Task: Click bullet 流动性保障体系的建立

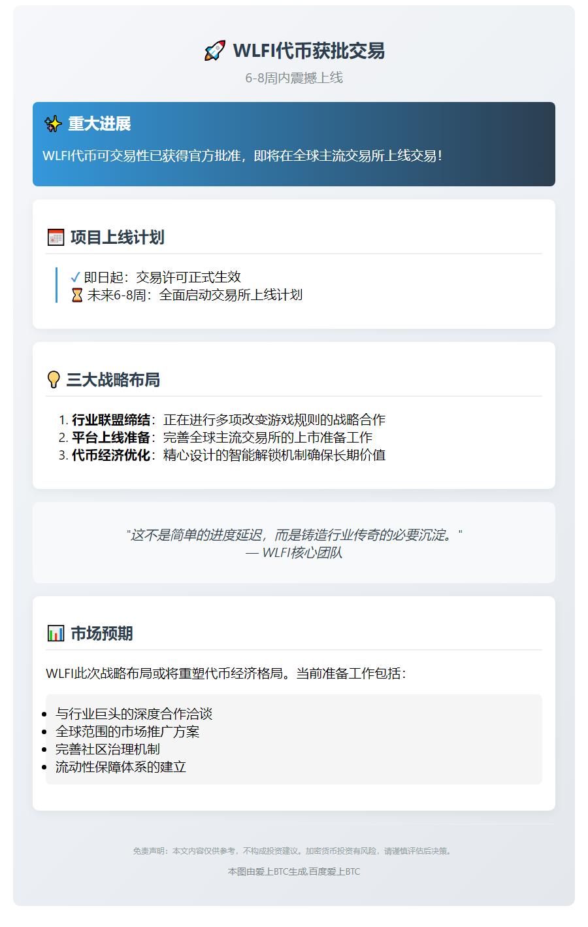Action: pyautogui.click(x=121, y=767)
